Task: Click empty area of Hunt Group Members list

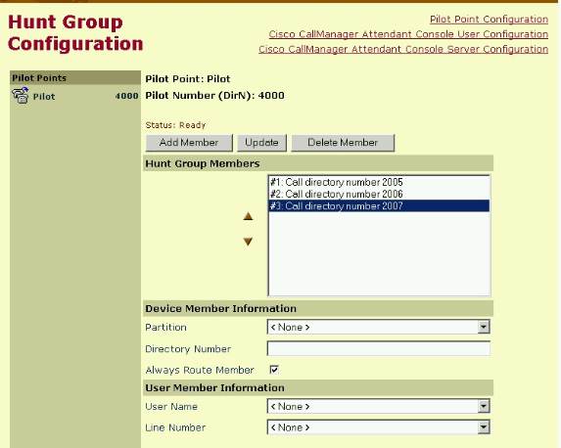Action: click(x=379, y=254)
